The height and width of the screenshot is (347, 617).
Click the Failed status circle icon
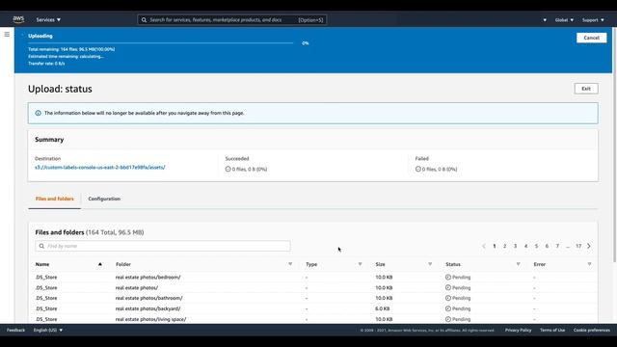[x=417, y=169]
